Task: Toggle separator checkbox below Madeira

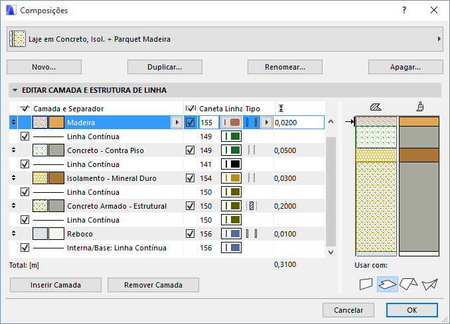Action: (x=25, y=136)
